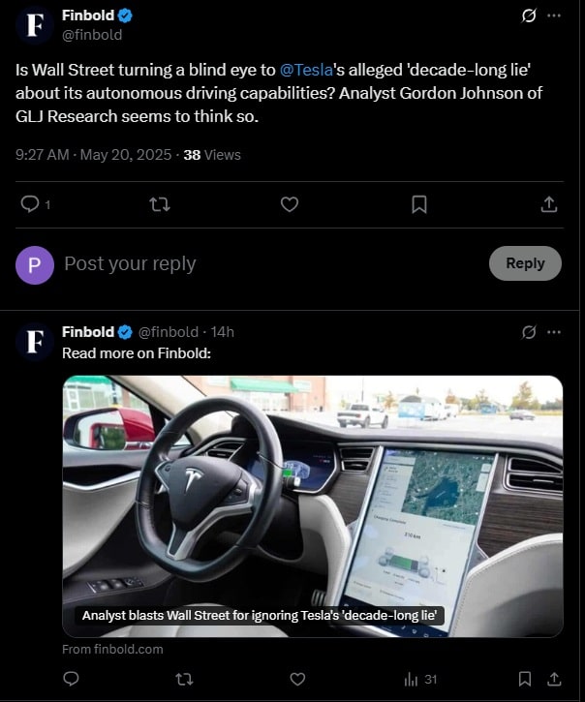Screen dimensions: 585x702
Task: Repost the main Finbold tweet
Action: tap(161, 204)
